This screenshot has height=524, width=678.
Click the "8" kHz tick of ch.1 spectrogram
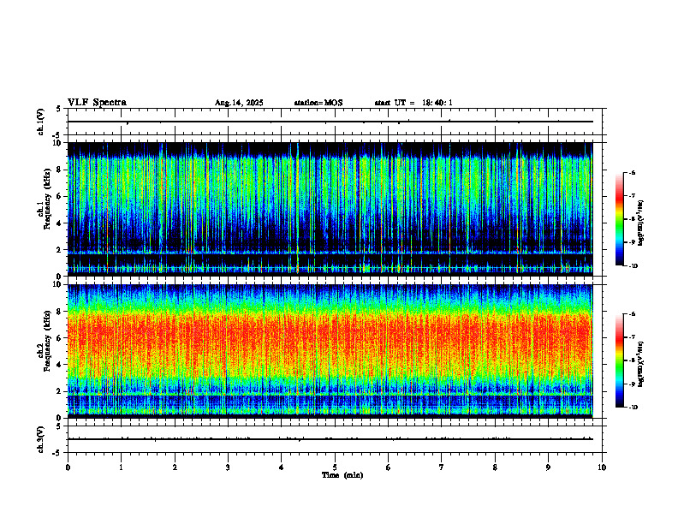(x=59, y=170)
